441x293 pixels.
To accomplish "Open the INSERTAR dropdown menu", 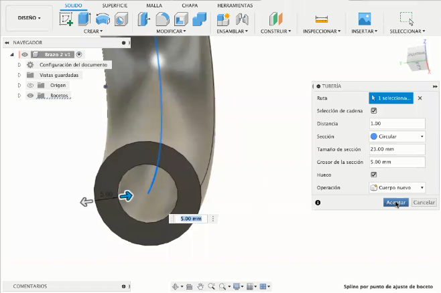I will tap(364, 31).
